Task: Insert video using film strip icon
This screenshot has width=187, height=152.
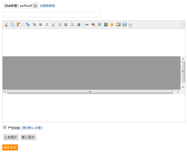Action: tap(106, 25)
